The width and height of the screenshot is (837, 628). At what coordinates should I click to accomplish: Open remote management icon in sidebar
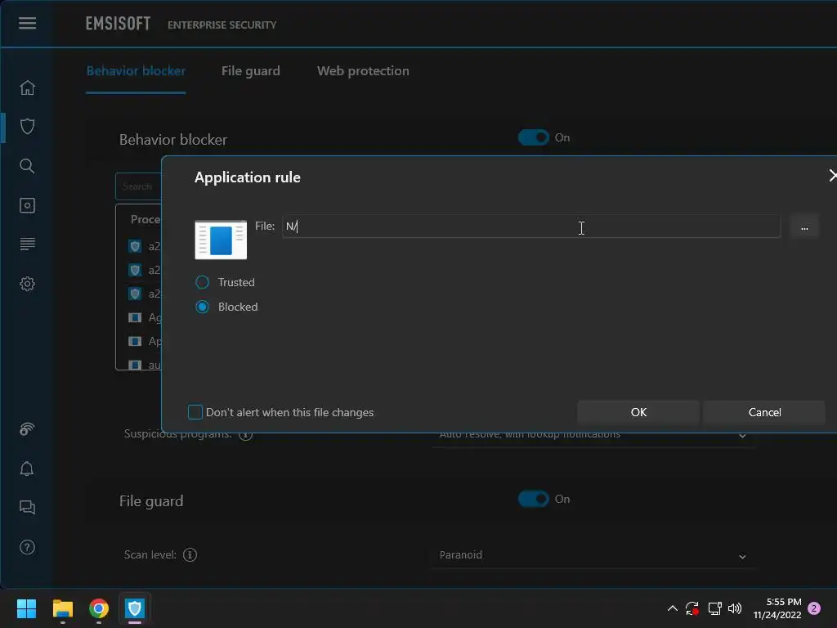click(x=27, y=428)
